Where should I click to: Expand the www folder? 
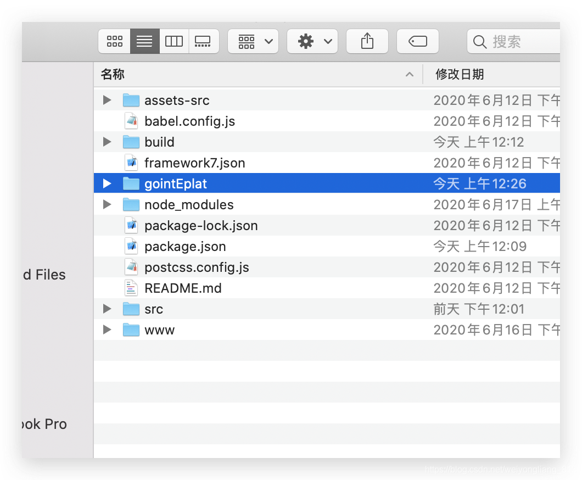click(x=107, y=330)
